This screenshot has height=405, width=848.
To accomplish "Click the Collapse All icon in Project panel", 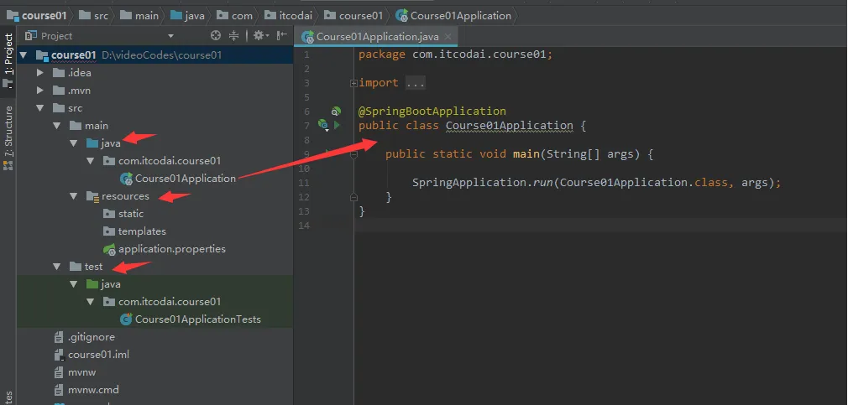I will [233, 36].
